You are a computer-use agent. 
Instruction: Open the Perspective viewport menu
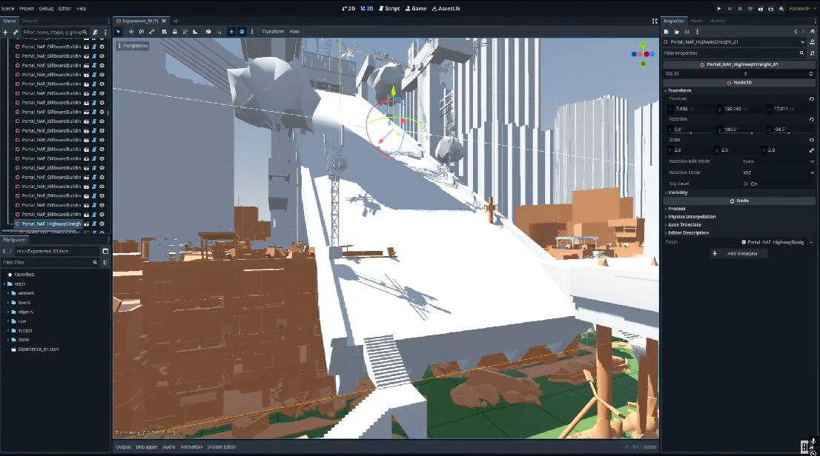(x=133, y=46)
